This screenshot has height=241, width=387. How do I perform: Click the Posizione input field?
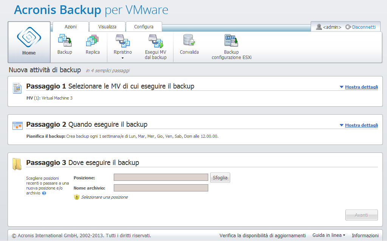161,177
